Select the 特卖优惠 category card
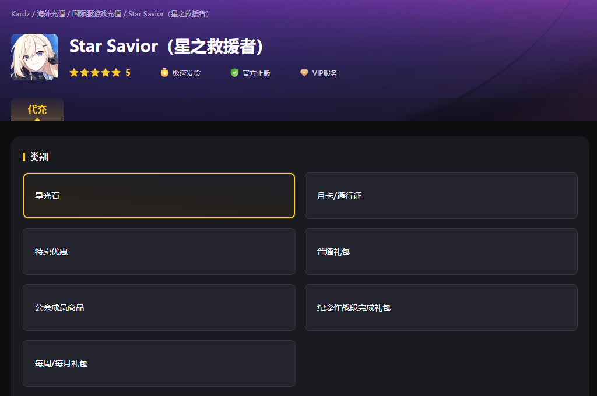 click(159, 252)
